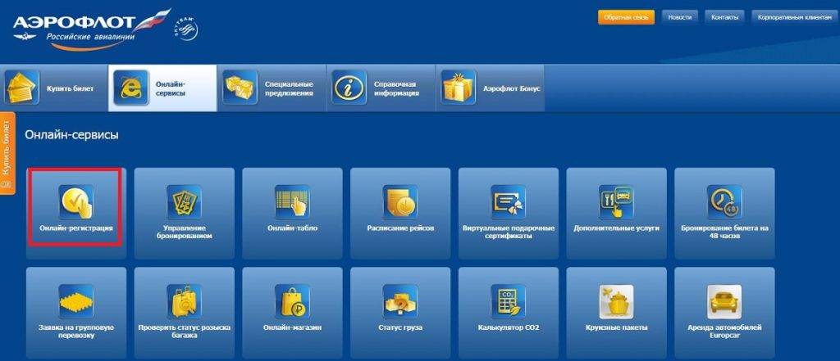The width and height of the screenshot is (840, 361).
Task: Click the Онлайн-табло flight board icon
Action: (292, 201)
